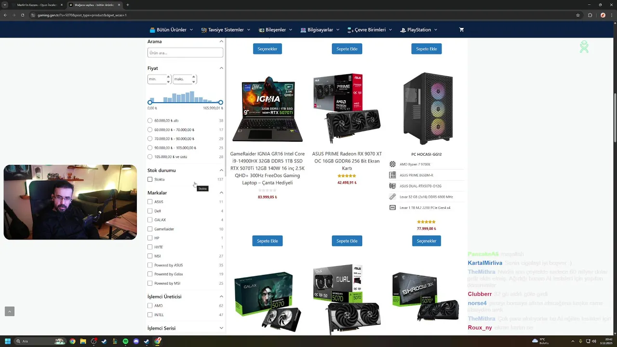Select the 60.000,00 ₺ altı price radio
Viewport: 617px width, 347px height.
(150, 120)
